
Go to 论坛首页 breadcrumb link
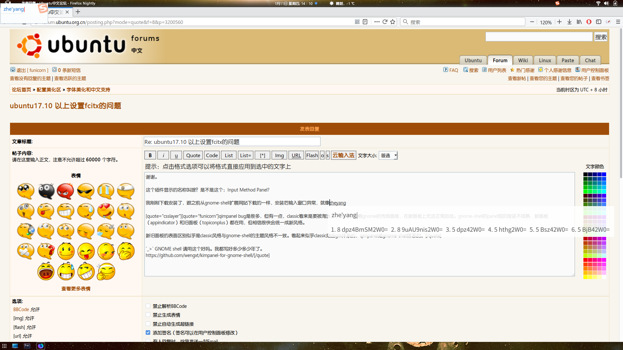[x=21, y=90]
